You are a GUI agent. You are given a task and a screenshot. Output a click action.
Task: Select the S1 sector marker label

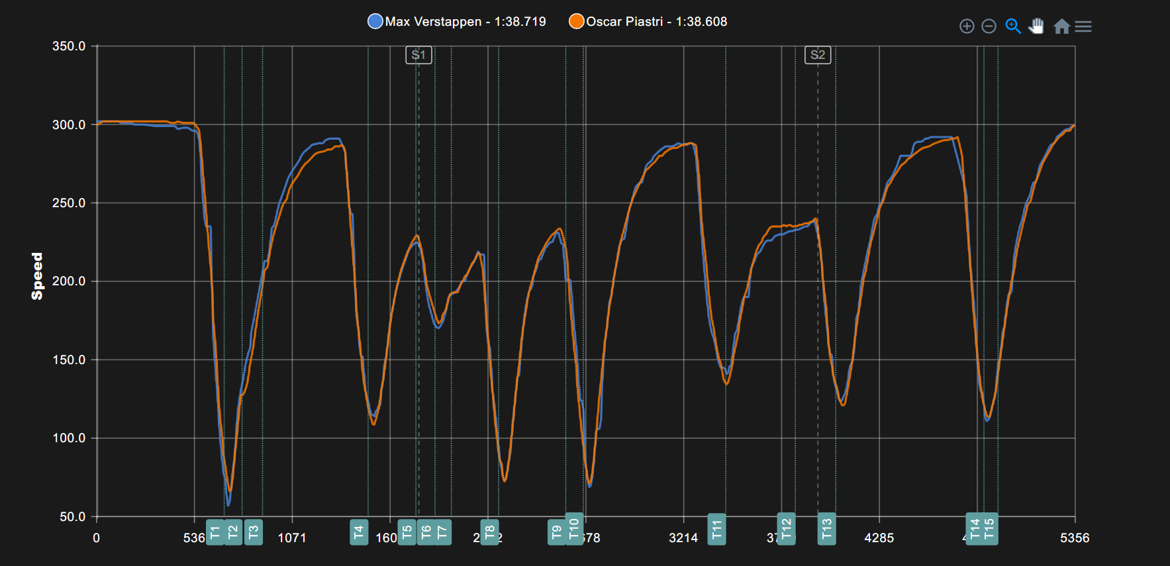coord(418,55)
